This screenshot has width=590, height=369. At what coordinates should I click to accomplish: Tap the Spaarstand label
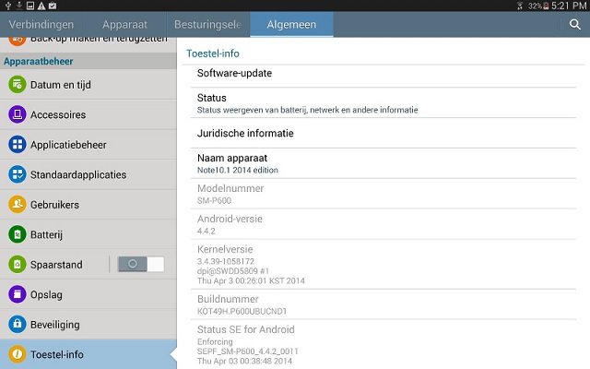coord(56,265)
